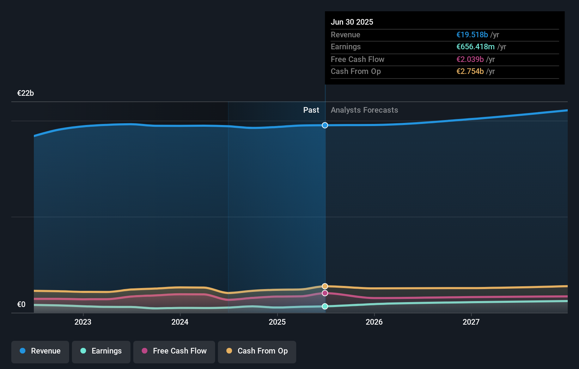
Task: Toggle the Earnings series visibility
Action: (101, 351)
